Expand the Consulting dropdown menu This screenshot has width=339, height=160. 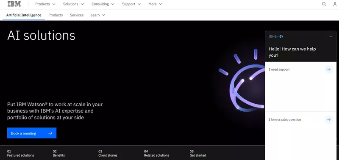click(x=103, y=4)
